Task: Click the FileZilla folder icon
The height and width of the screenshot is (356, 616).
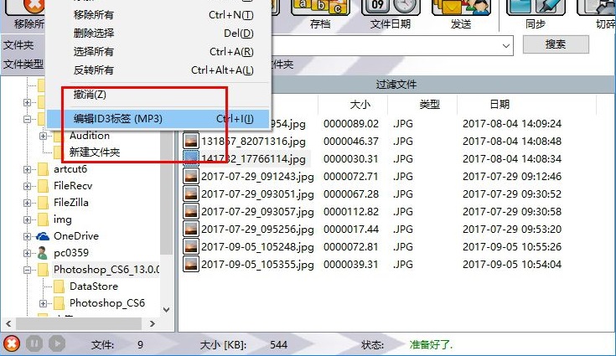Action: 43,203
